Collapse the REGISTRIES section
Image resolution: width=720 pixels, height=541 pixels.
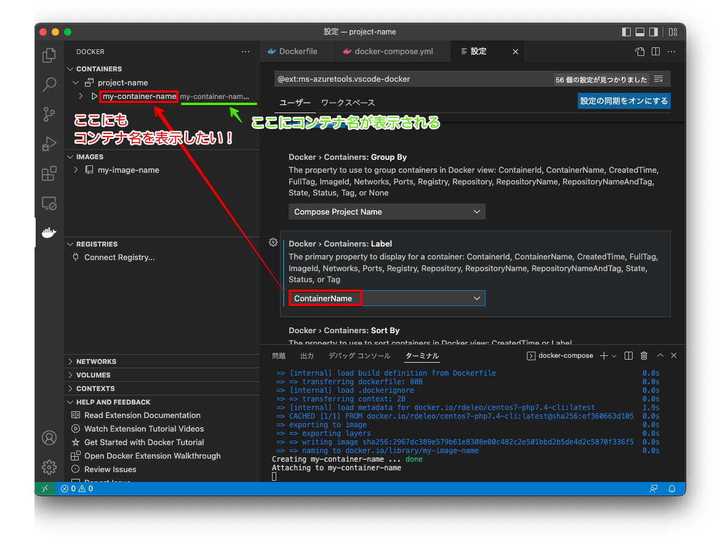point(70,244)
